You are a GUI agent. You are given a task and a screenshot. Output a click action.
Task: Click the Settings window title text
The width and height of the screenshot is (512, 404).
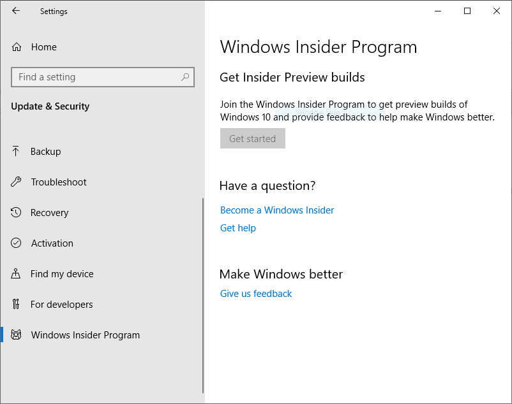click(54, 11)
